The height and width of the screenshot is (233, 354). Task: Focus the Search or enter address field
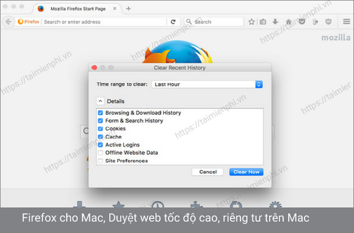click(x=105, y=22)
